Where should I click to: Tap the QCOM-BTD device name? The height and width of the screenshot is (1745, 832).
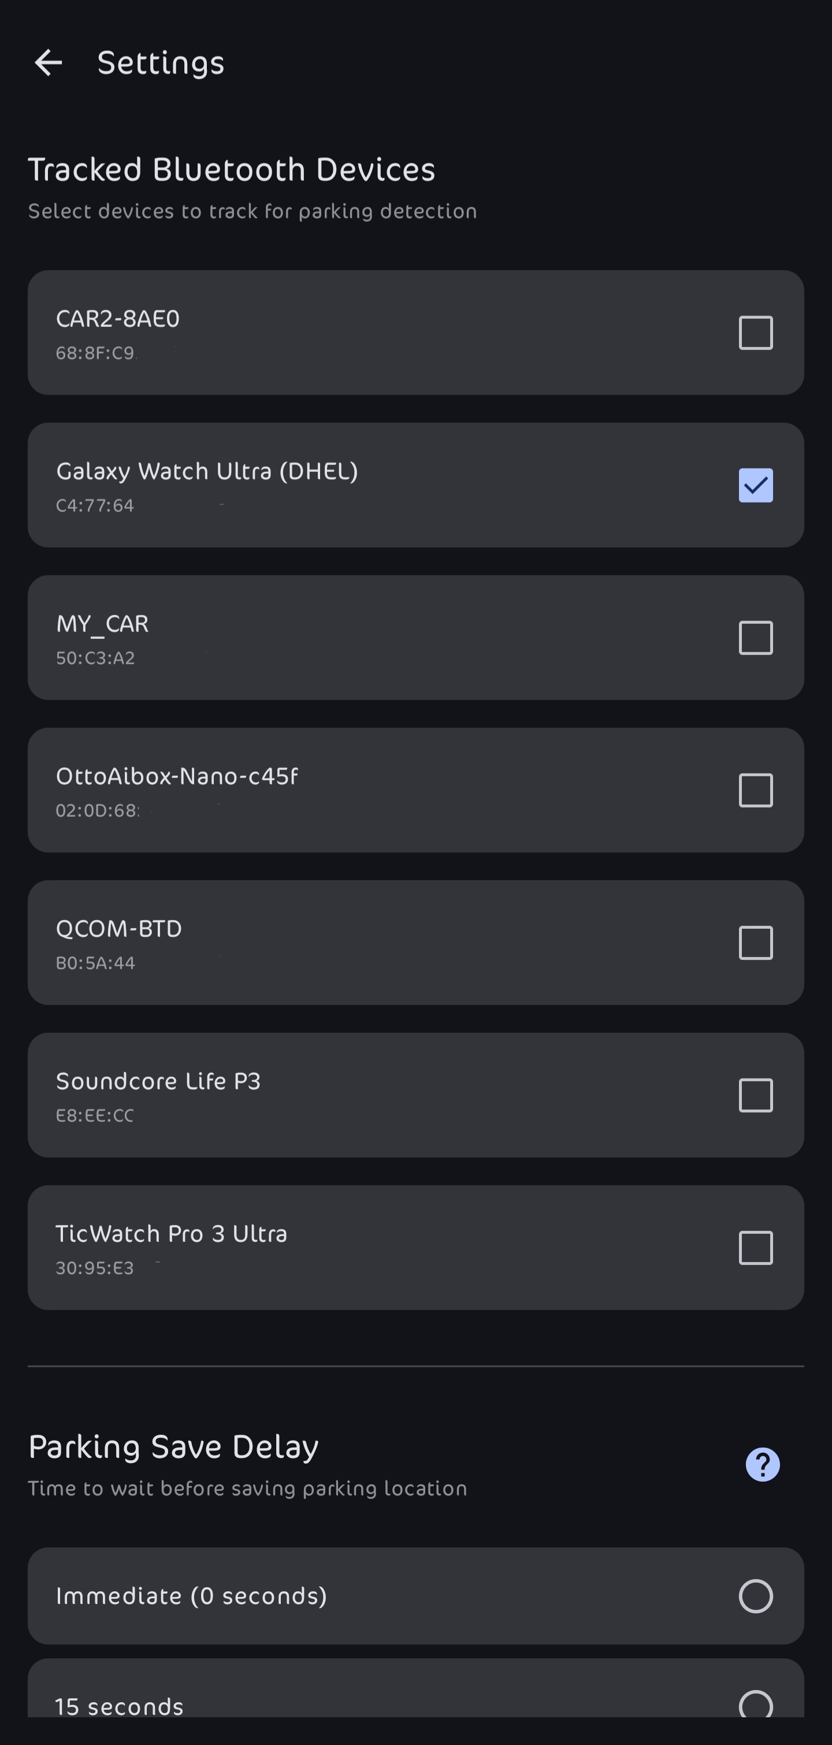tap(118, 928)
